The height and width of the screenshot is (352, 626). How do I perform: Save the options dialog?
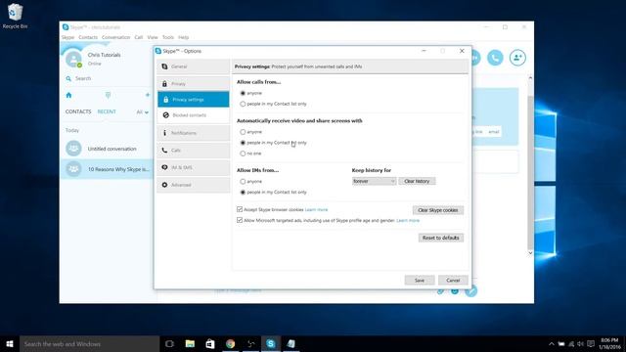tap(420, 281)
